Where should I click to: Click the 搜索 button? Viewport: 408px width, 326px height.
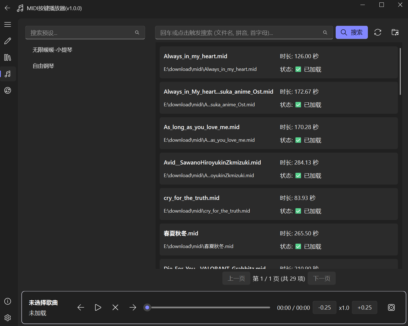point(352,32)
